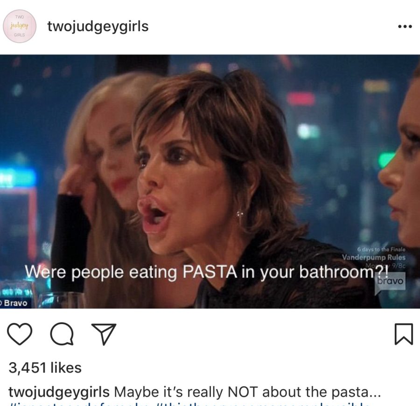
Task: Open the first cut-off hashtag below caption
Action: click(x=79, y=404)
